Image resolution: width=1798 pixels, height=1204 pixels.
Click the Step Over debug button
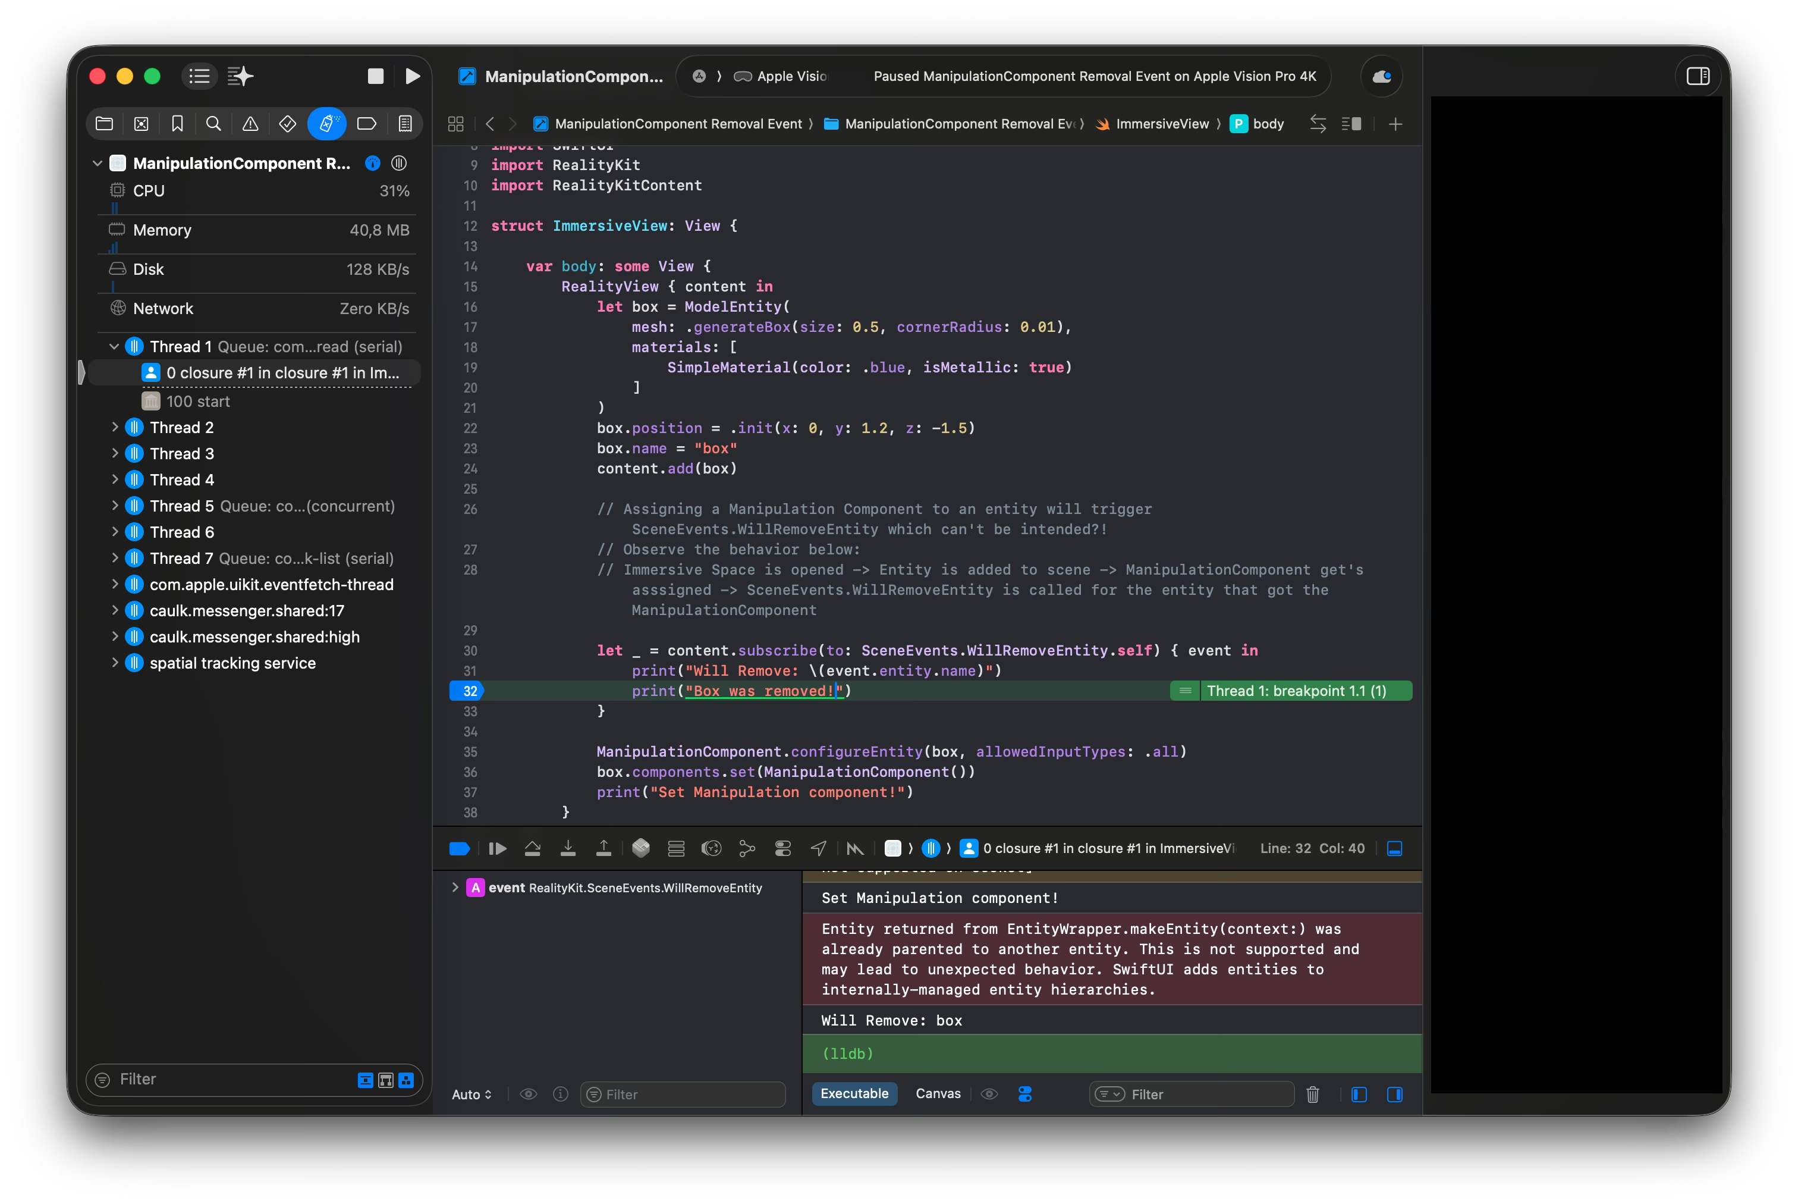click(532, 848)
